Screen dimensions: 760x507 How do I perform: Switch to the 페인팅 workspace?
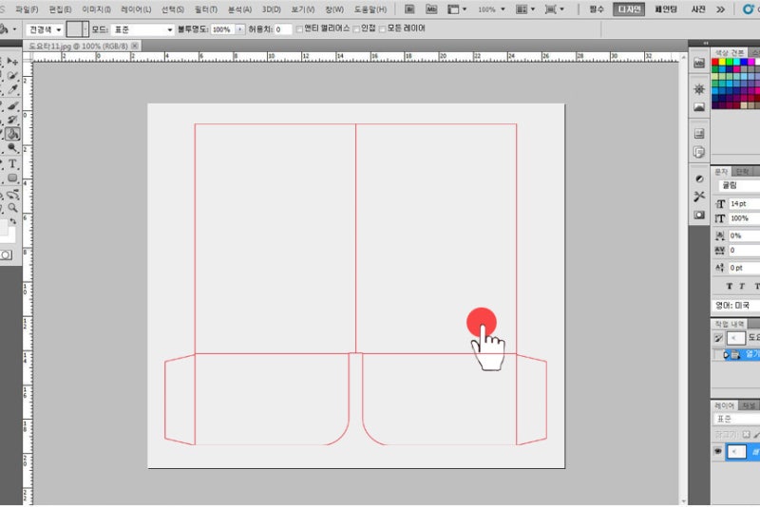click(x=666, y=9)
